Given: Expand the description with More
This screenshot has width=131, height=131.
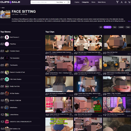Looking at the screenshot, I should pos(129,21).
